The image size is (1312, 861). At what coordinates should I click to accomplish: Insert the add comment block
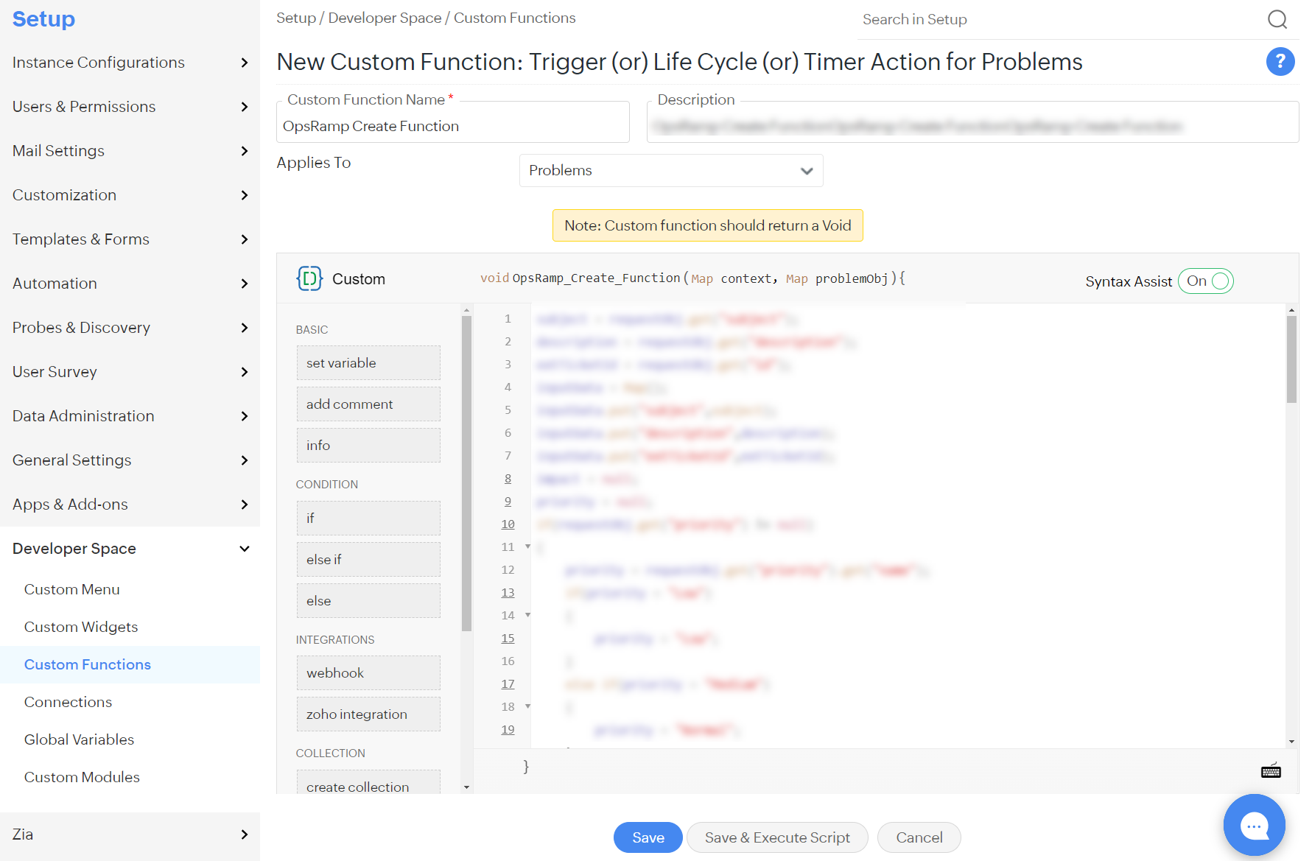tap(368, 404)
